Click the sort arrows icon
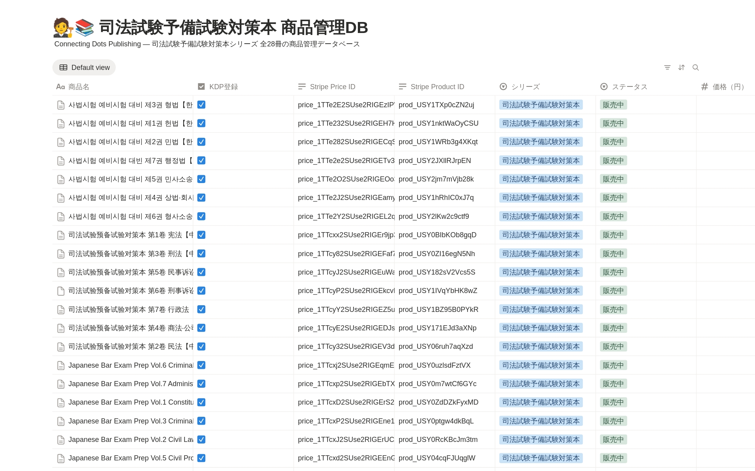This screenshot has width=755, height=471. click(x=681, y=68)
